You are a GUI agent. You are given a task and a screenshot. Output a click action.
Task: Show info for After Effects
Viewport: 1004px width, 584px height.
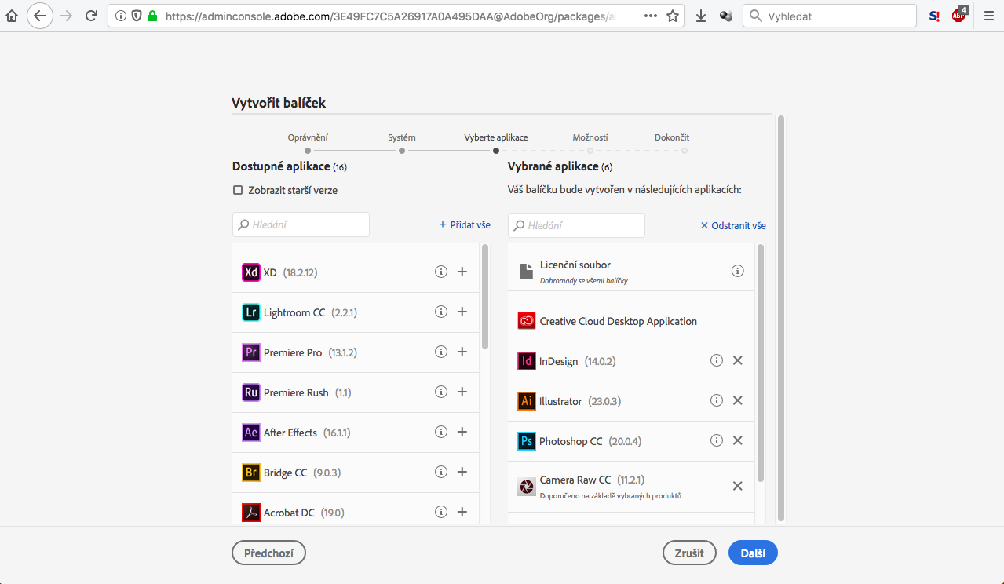(x=441, y=432)
